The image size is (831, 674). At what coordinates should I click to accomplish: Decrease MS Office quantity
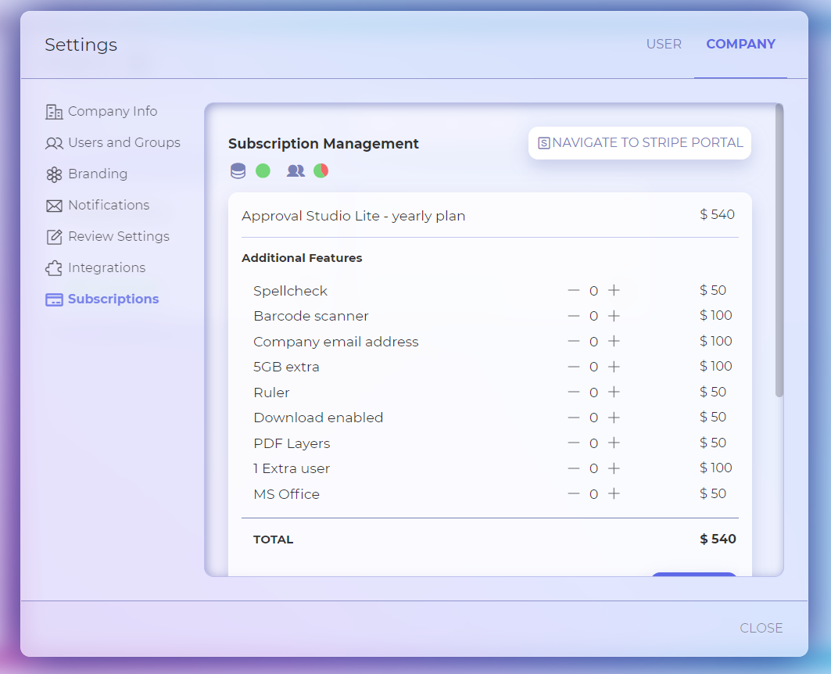(574, 494)
